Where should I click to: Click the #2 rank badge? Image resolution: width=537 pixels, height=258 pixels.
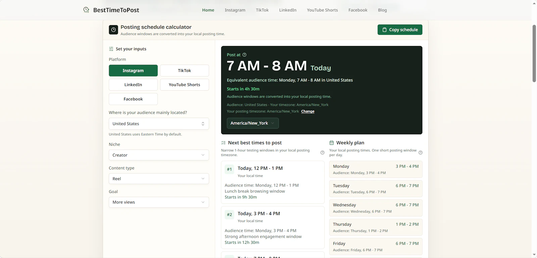(229, 215)
